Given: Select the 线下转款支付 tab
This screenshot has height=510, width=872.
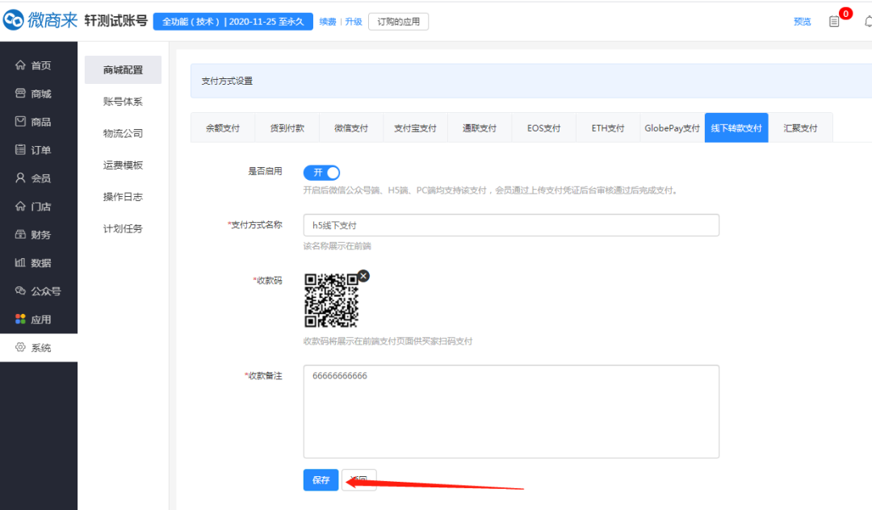Looking at the screenshot, I should 736,127.
